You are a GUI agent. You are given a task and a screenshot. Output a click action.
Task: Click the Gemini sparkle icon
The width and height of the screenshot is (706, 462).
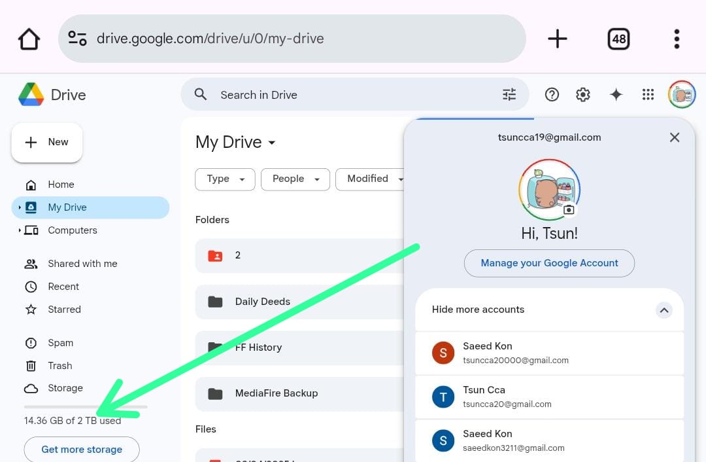(616, 95)
